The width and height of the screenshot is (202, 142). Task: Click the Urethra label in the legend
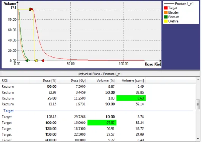tap(173, 21)
